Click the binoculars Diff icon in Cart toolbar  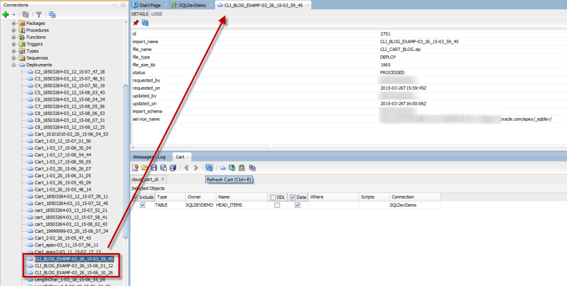[x=242, y=168]
